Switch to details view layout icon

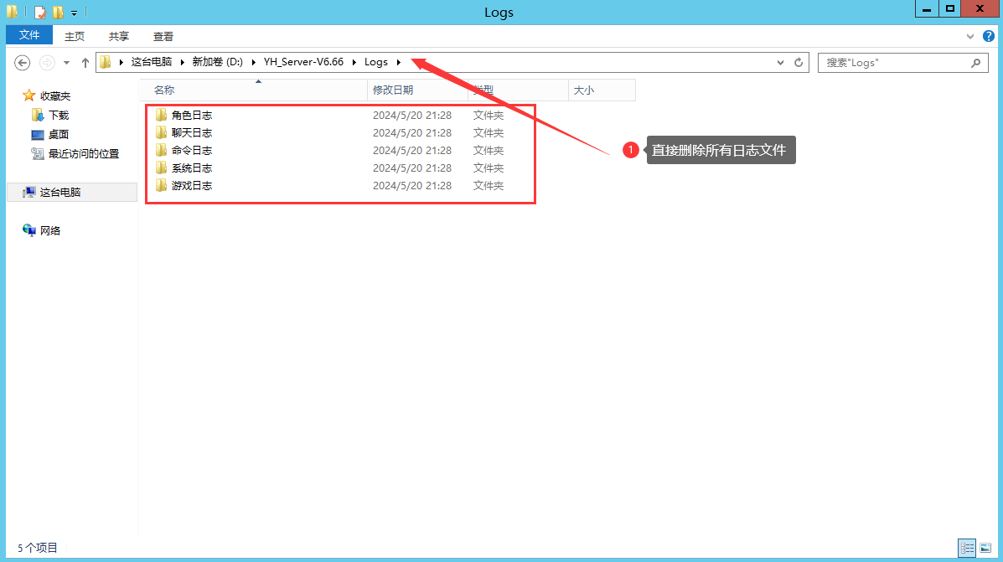(967, 549)
